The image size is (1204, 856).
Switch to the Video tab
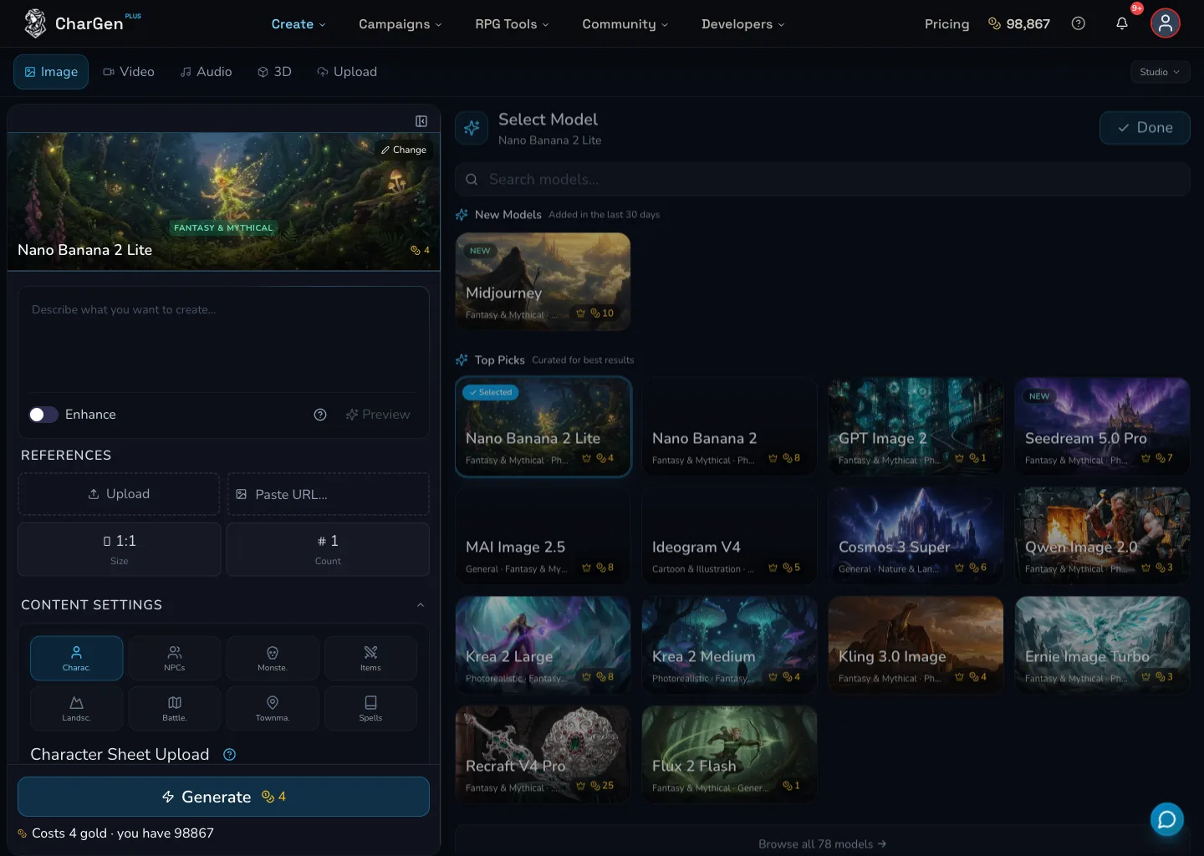tap(129, 72)
